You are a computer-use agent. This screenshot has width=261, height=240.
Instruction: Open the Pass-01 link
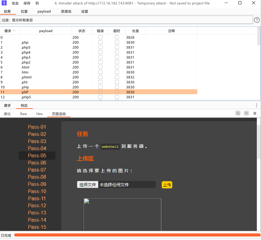37,127
